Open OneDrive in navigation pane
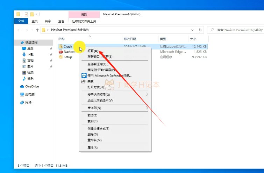Image resolution: width=264 pixels, height=173 pixels. click(x=32, y=86)
